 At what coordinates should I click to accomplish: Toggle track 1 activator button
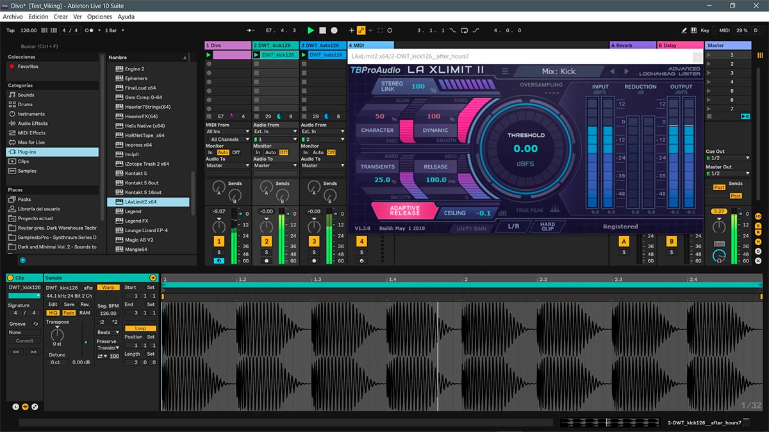[x=219, y=241]
